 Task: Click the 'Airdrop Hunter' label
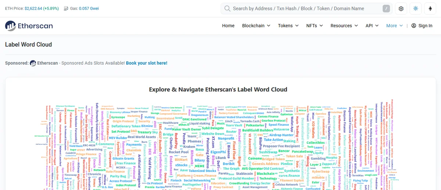pos(282,135)
